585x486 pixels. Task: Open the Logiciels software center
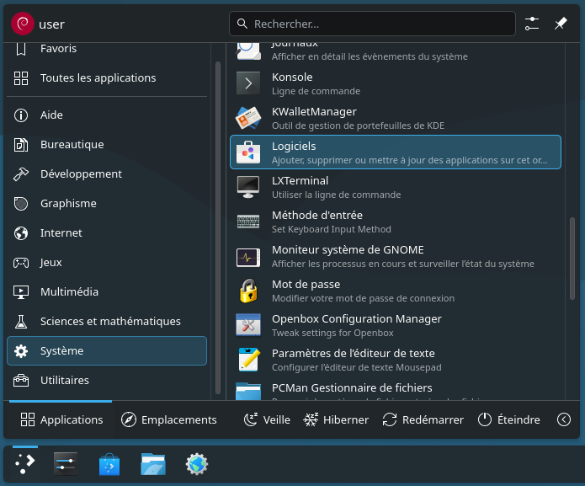[395, 152]
